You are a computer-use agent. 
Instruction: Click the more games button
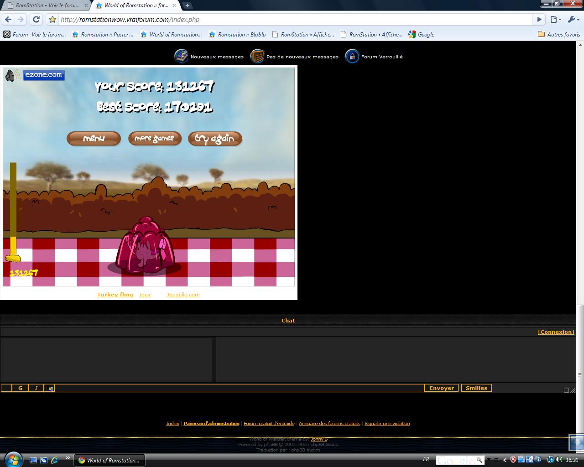click(x=155, y=138)
